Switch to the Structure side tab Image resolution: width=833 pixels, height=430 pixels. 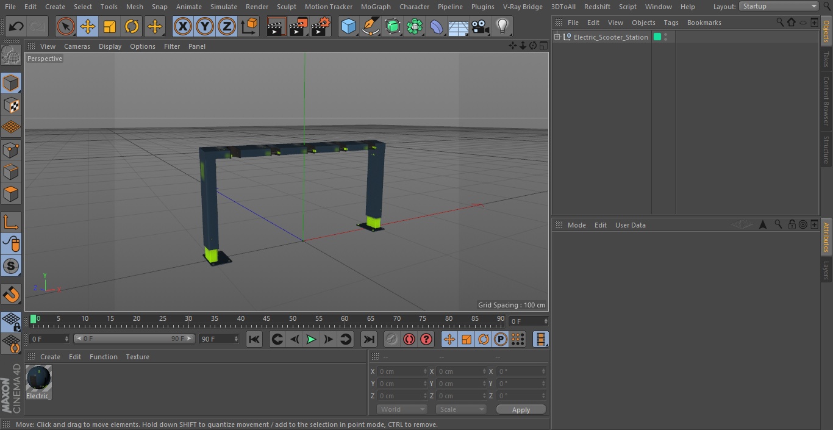826,149
